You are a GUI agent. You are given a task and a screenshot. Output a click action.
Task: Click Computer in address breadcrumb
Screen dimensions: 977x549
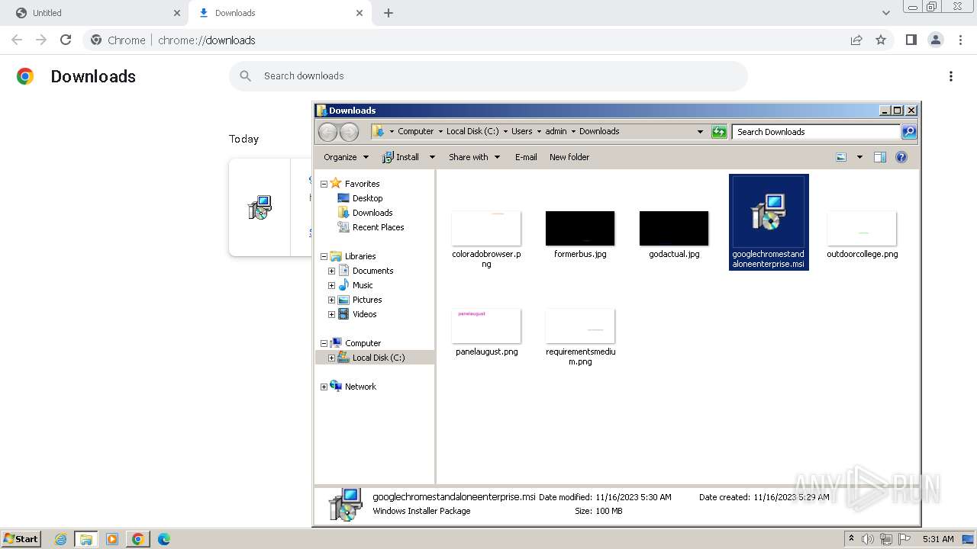(415, 131)
